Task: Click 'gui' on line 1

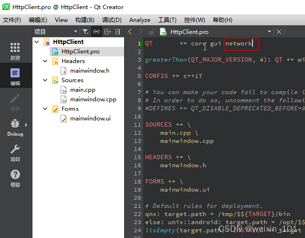Action: pos(216,43)
